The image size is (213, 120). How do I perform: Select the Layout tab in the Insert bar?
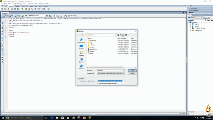pyautogui.click(x=17, y=6)
